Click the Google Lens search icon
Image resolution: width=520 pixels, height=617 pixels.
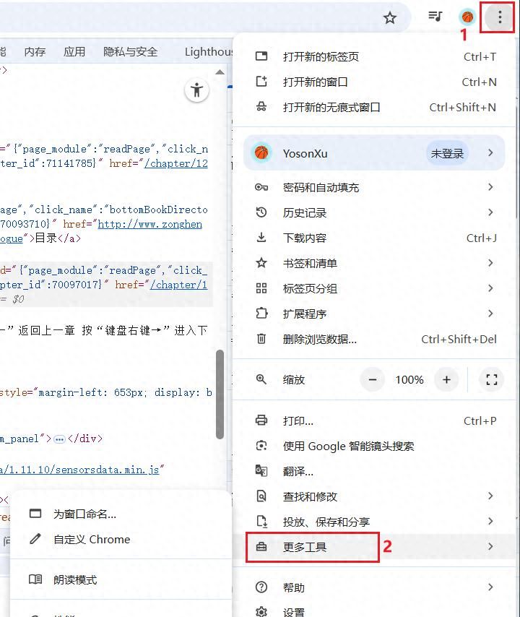261,446
